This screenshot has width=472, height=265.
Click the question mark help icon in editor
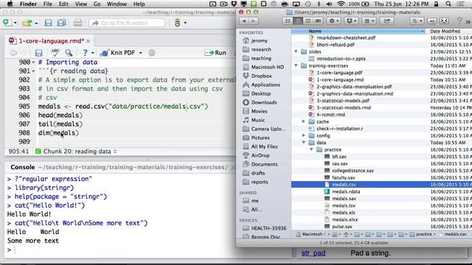click(86, 53)
